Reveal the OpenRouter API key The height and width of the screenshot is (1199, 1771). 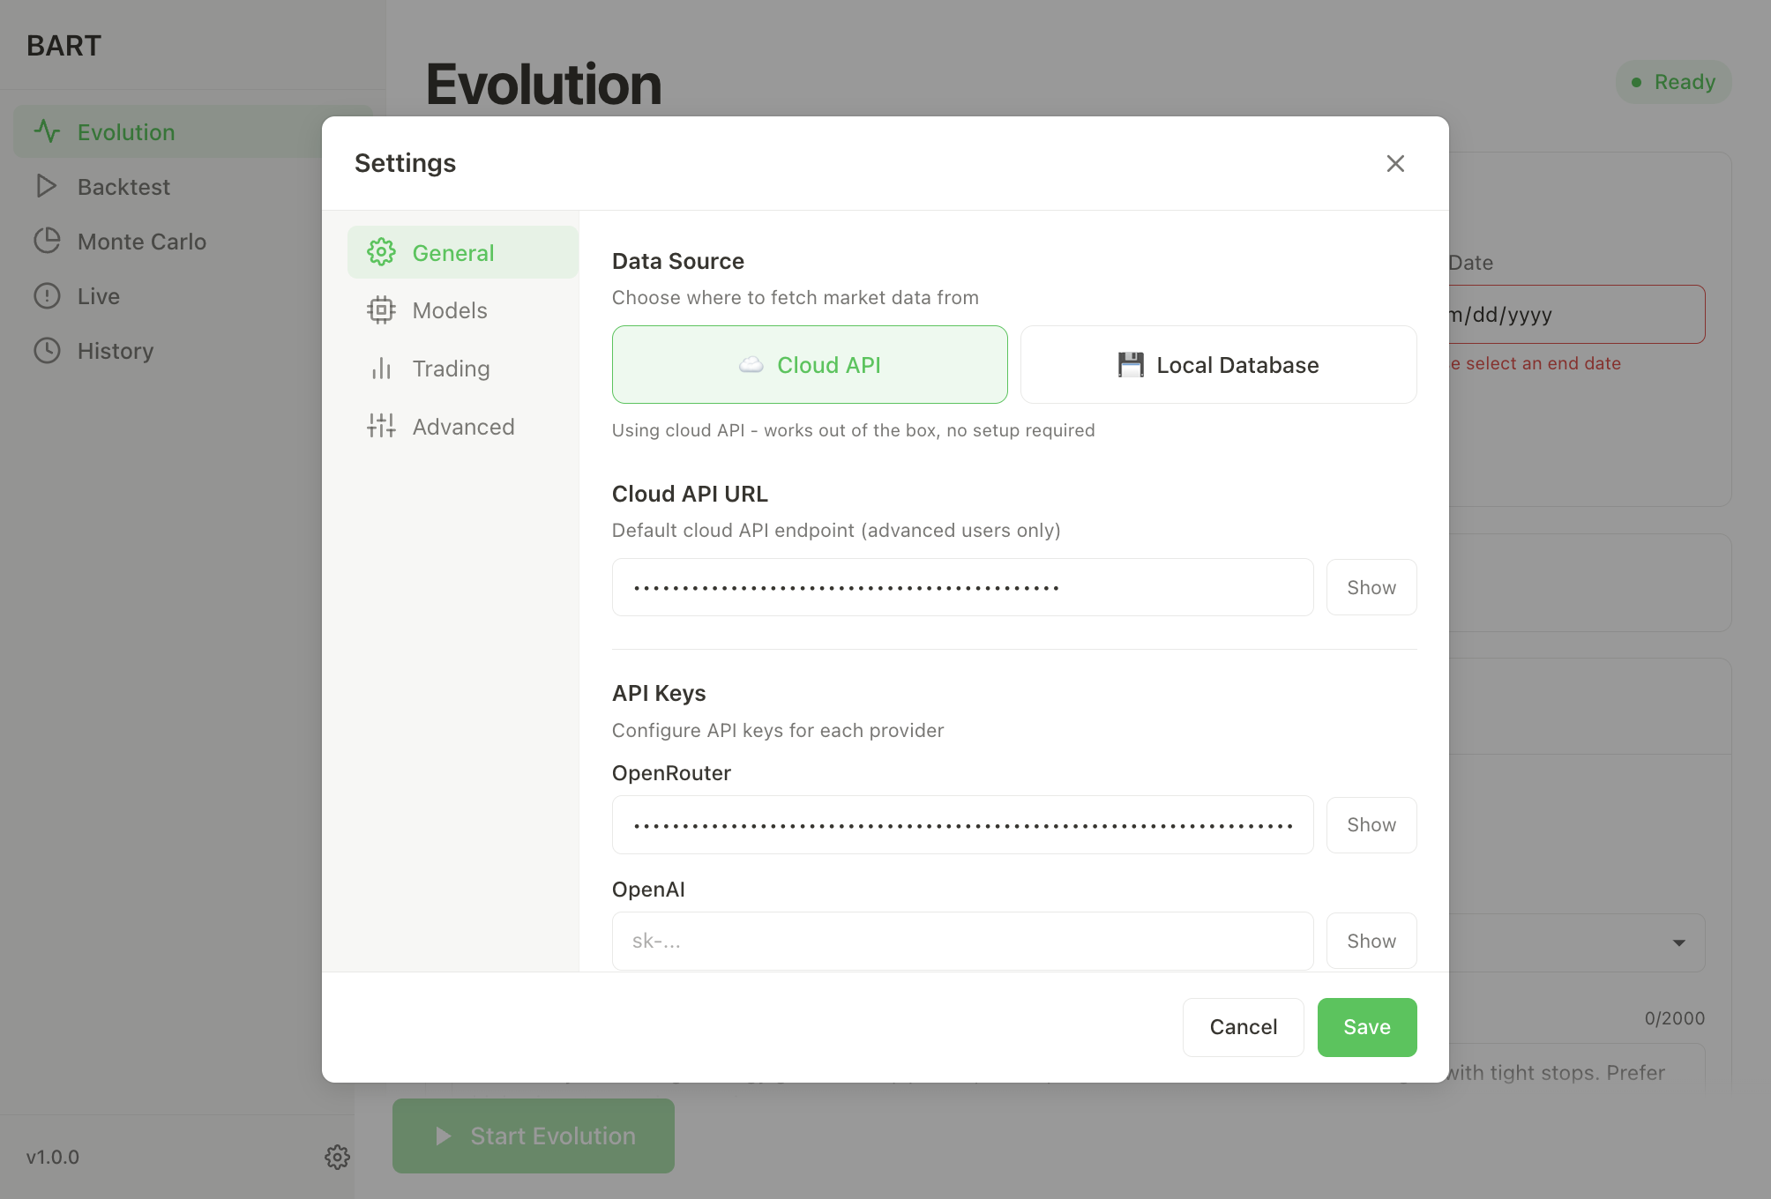point(1371,824)
